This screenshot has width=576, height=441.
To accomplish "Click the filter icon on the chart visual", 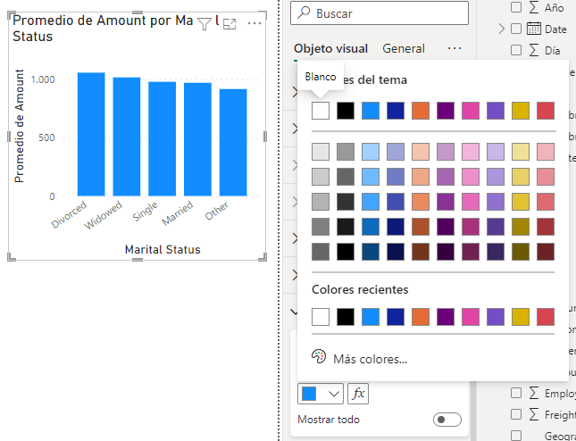I will point(204,24).
